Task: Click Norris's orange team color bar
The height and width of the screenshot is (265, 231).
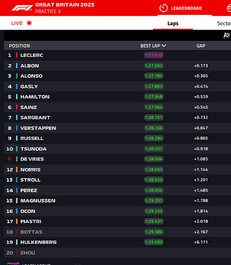Action: [x=16, y=170]
